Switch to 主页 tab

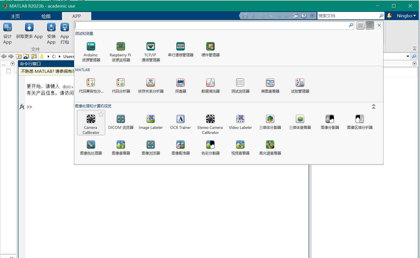click(x=15, y=16)
